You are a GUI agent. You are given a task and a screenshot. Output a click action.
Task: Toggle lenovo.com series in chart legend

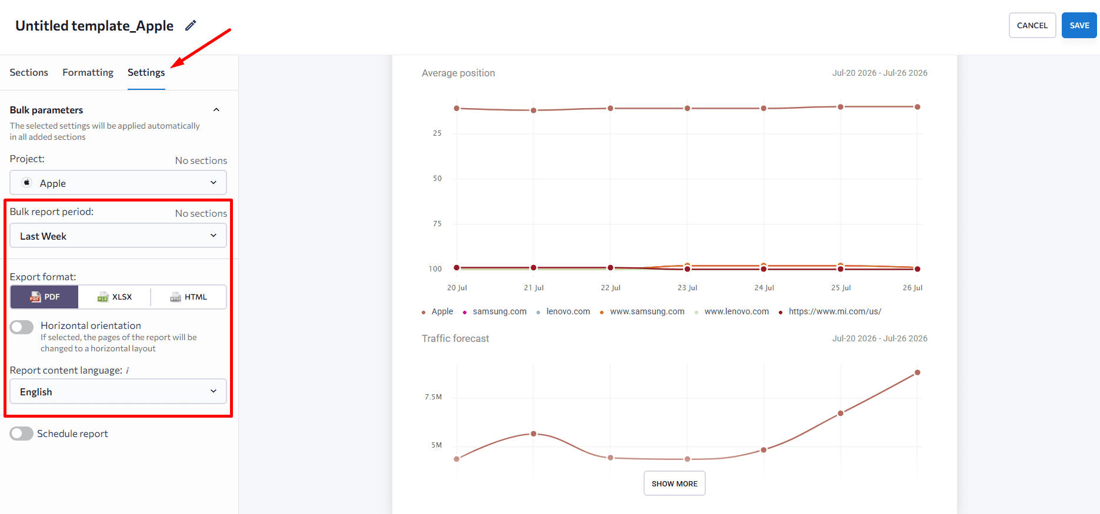point(563,311)
